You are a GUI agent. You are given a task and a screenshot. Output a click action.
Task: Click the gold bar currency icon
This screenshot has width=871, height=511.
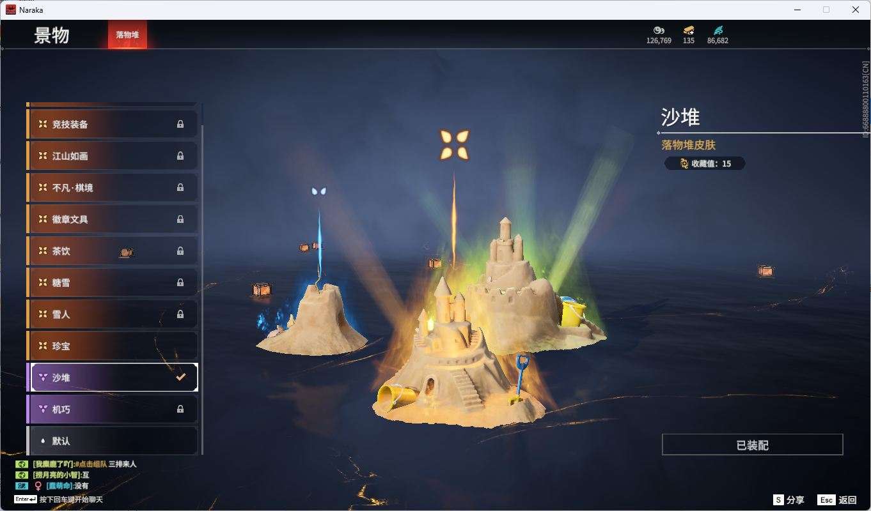[x=689, y=30]
